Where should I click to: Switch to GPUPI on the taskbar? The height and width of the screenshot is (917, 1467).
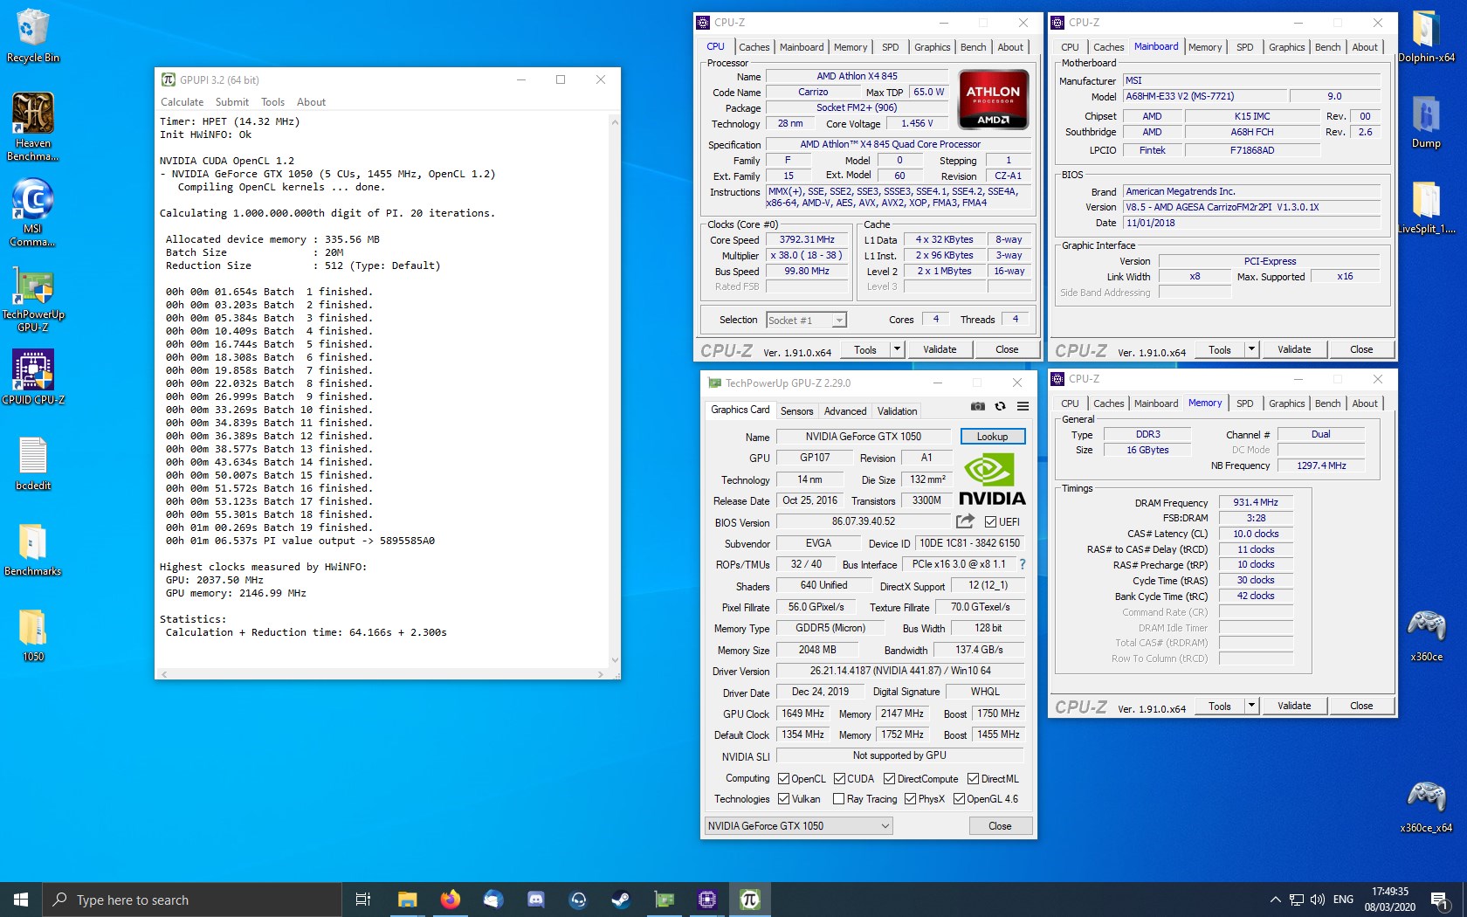pyautogui.click(x=749, y=900)
